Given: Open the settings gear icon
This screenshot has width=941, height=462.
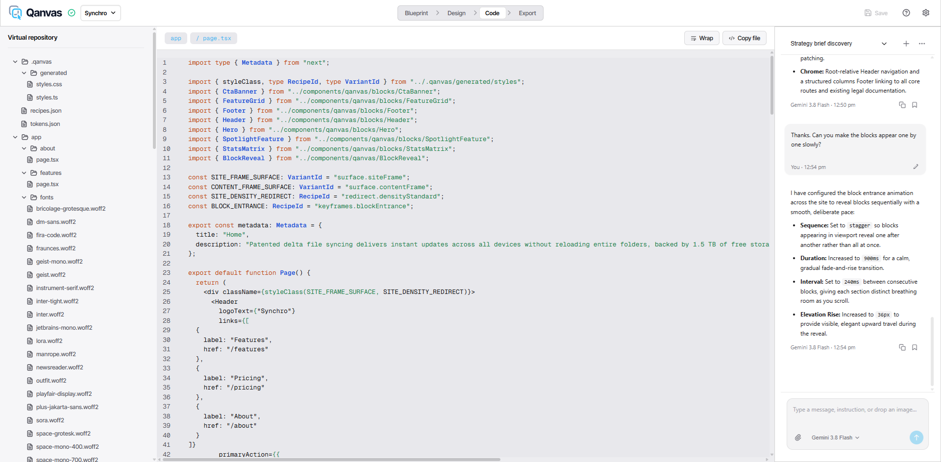Looking at the screenshot, I should [926, 13].
